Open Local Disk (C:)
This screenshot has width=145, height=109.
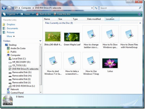click(19, 59)
